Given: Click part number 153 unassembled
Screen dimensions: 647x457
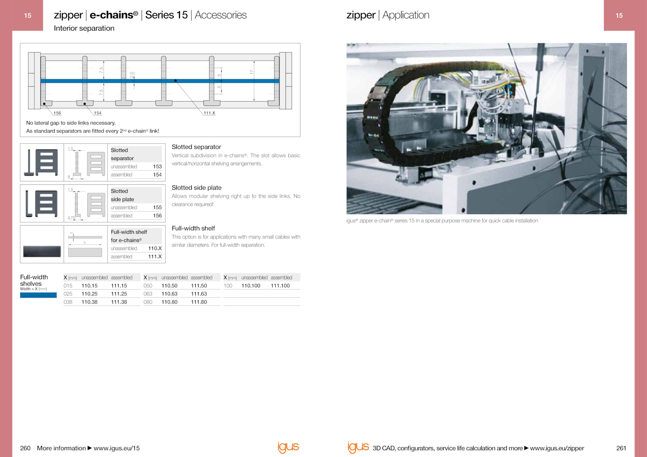Looking at the screenshot, I should (x=157, y=166).
